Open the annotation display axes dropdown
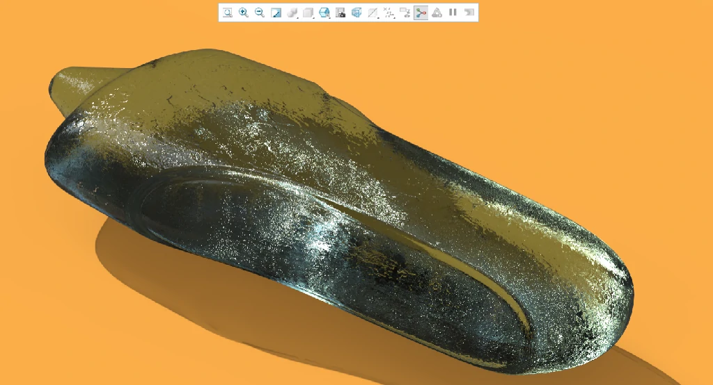 [389, 13]
